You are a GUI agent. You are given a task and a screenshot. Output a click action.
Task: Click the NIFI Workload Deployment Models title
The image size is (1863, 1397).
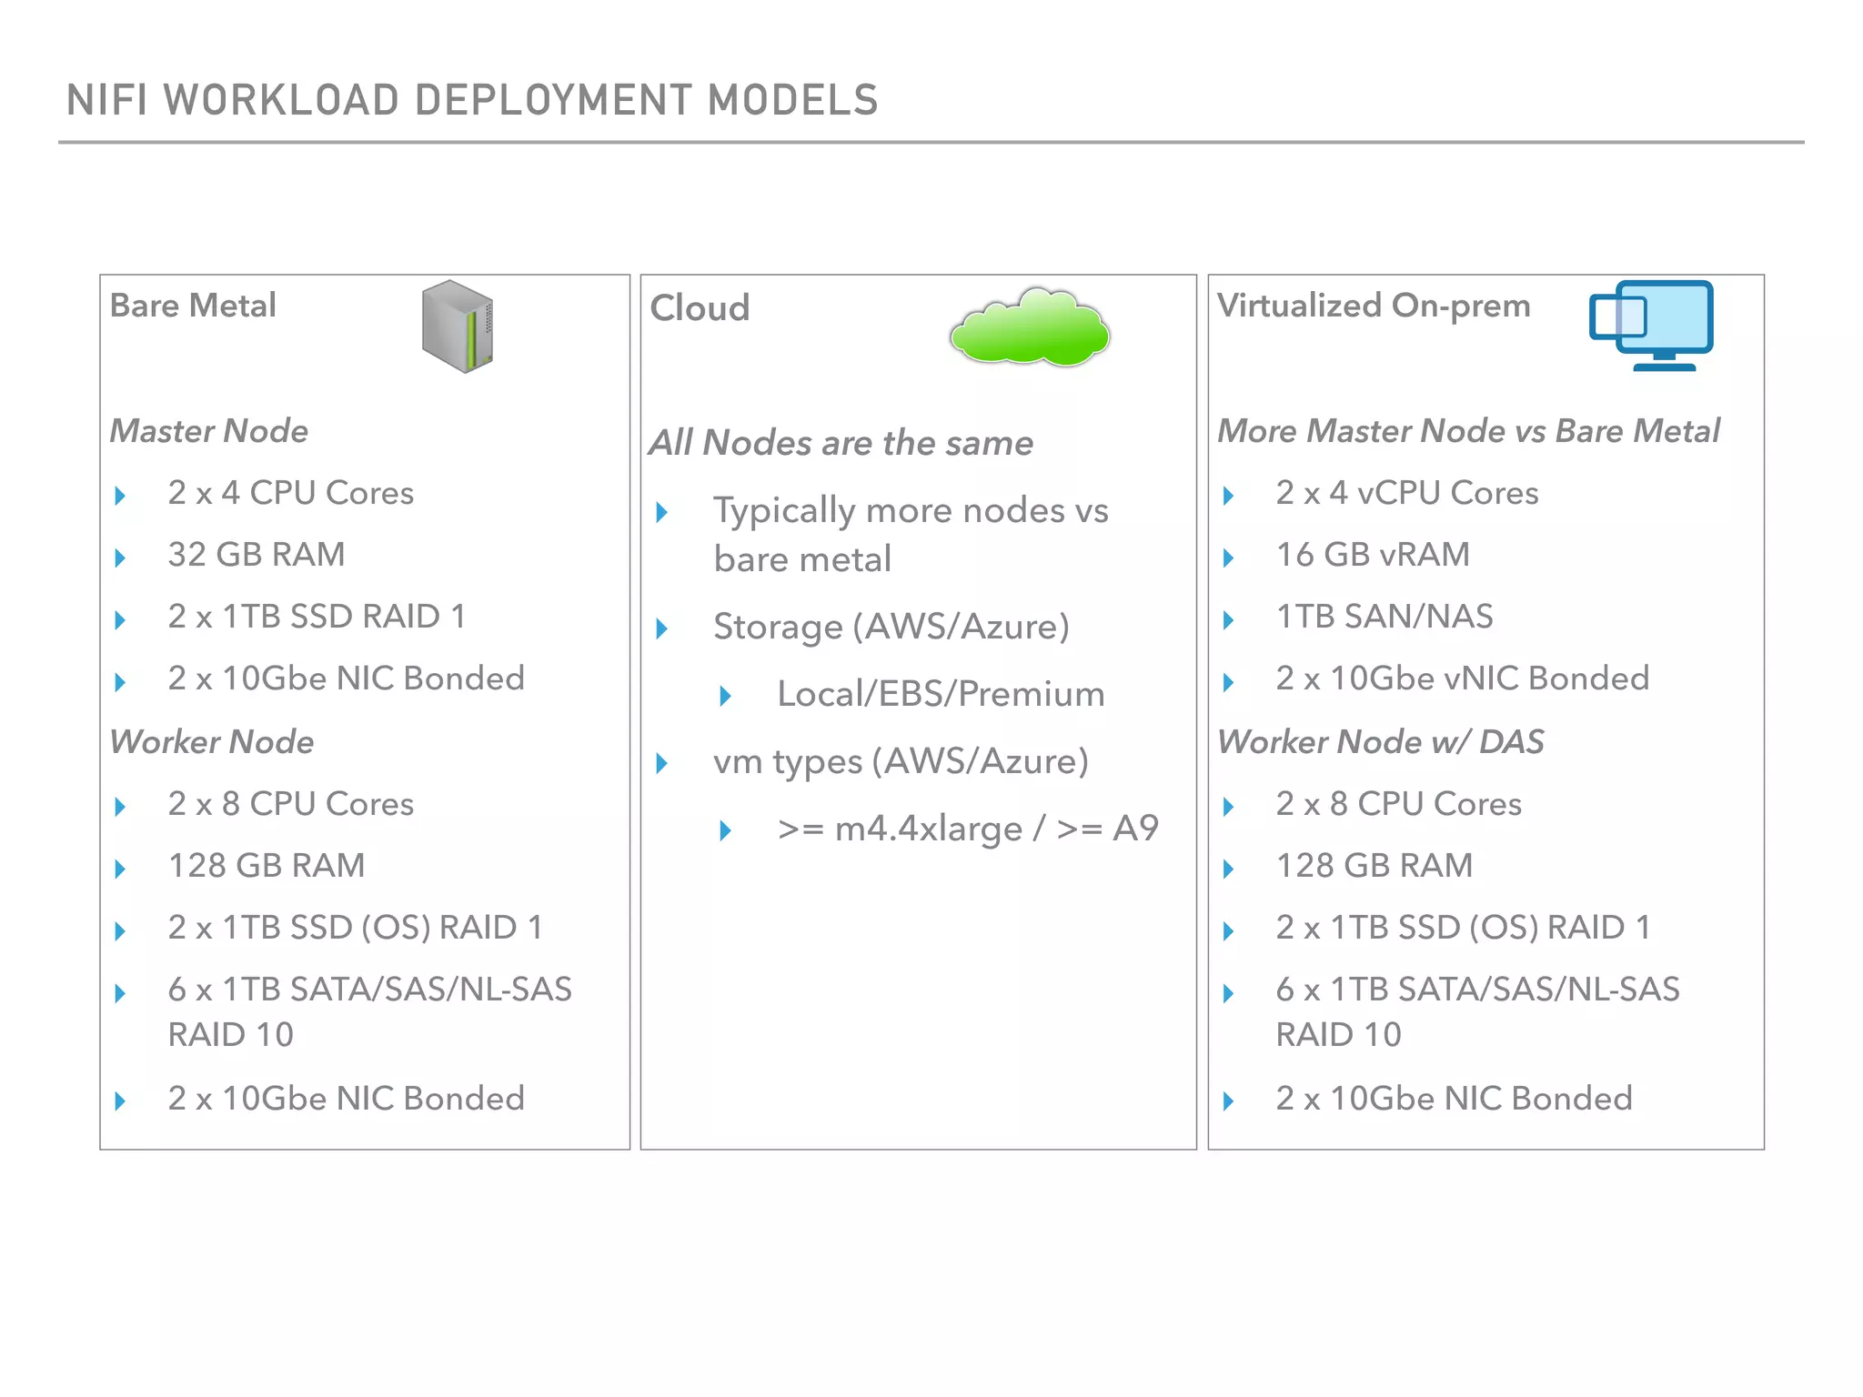point(472,100)
